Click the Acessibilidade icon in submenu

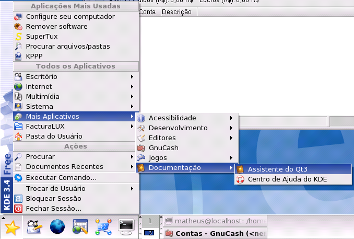tap(141, 118)
